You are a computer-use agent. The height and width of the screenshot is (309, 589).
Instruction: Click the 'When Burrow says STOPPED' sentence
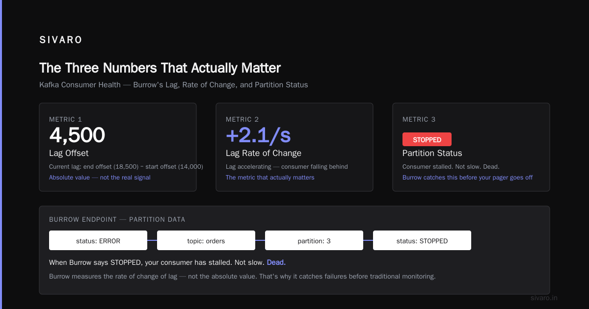coord(167,262)
